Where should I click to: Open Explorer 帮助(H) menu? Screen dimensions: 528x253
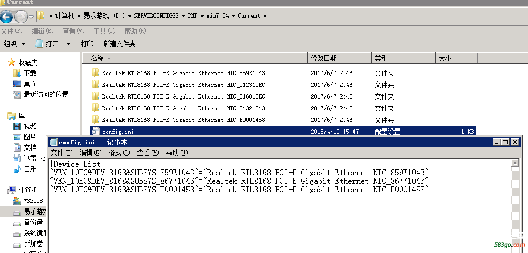135,31
